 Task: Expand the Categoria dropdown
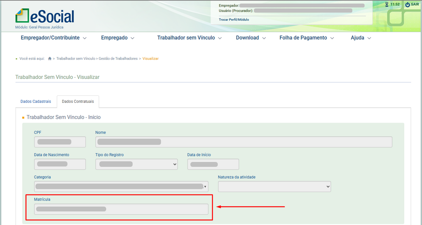(x=121, y=187)
